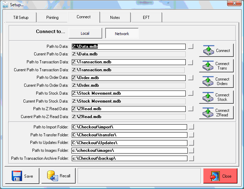Open the Printing tab
244x189 pixels.
point(52,18)
